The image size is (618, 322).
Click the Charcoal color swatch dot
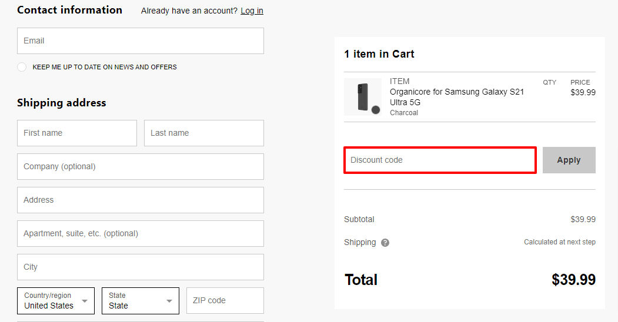[376, 110]
